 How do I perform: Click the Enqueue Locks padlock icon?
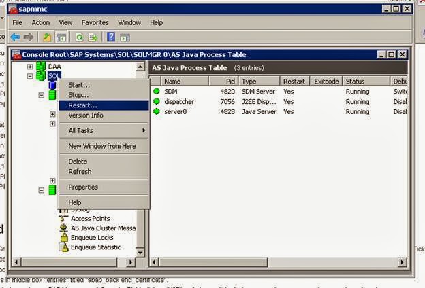tap(64, 238)
